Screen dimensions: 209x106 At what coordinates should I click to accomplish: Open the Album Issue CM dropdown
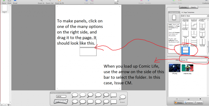pyautogui.click(x=195, y=60)
